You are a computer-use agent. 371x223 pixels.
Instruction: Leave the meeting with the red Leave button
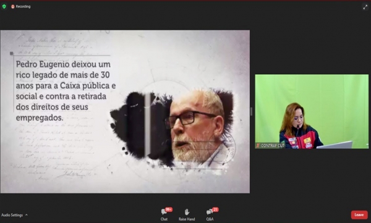tap(359, 215)
